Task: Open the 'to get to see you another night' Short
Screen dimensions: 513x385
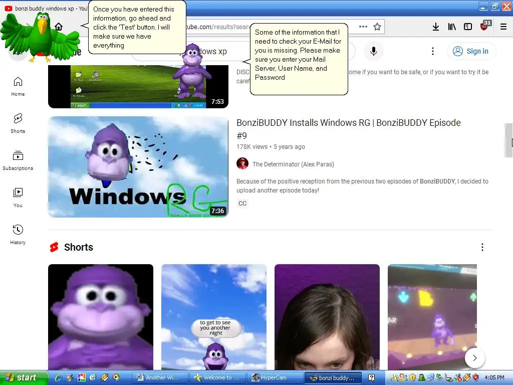Action: (213, 317)
